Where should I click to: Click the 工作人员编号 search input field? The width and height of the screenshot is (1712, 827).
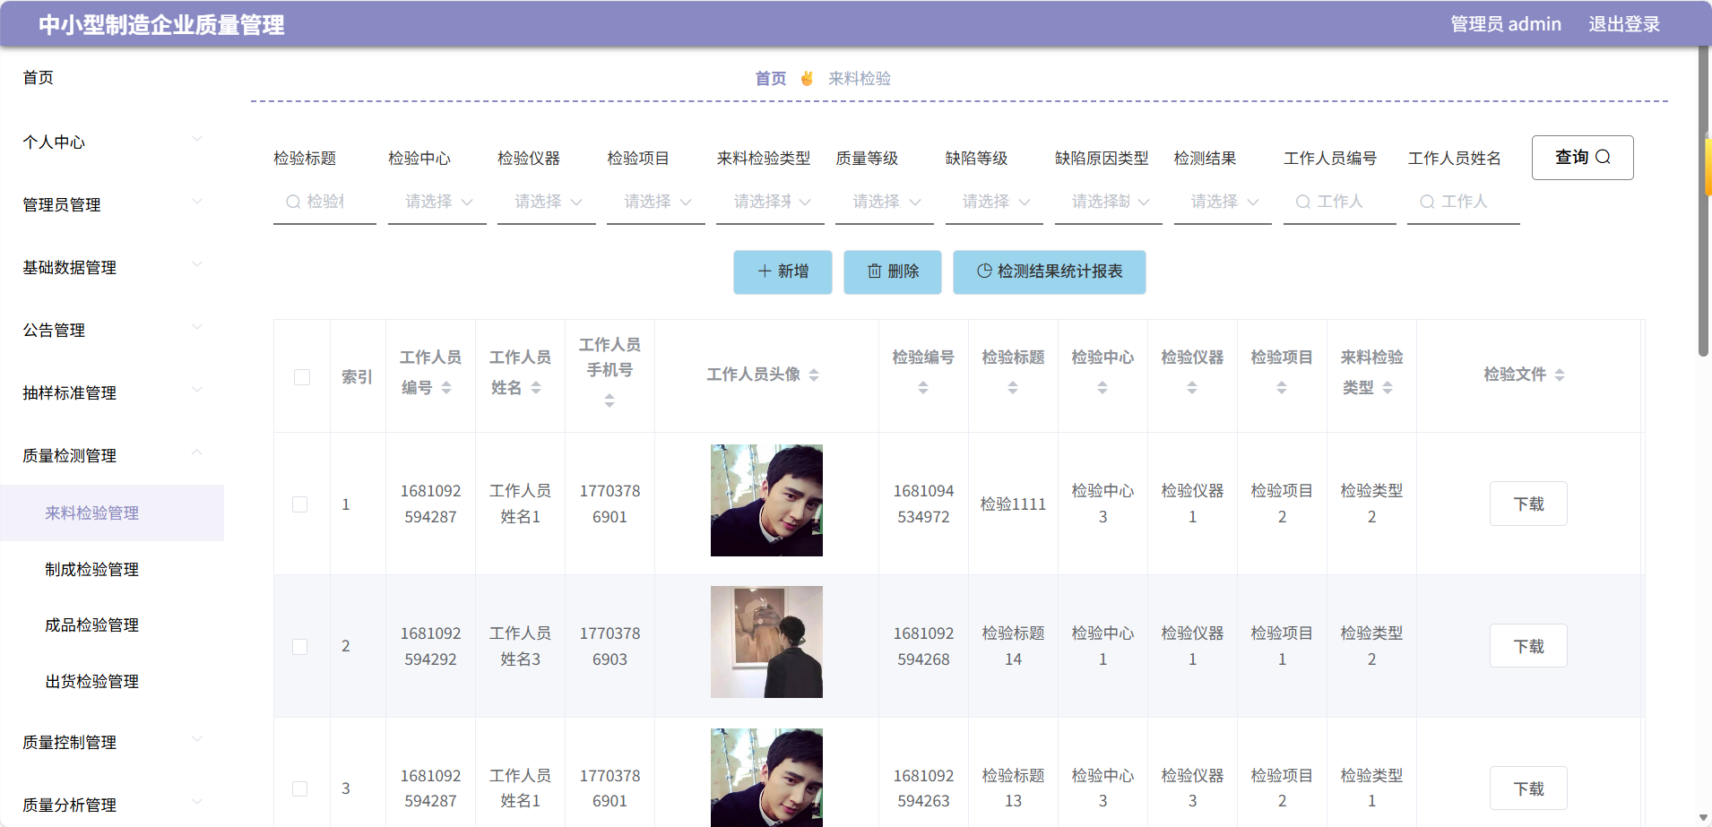[1340, 202]
